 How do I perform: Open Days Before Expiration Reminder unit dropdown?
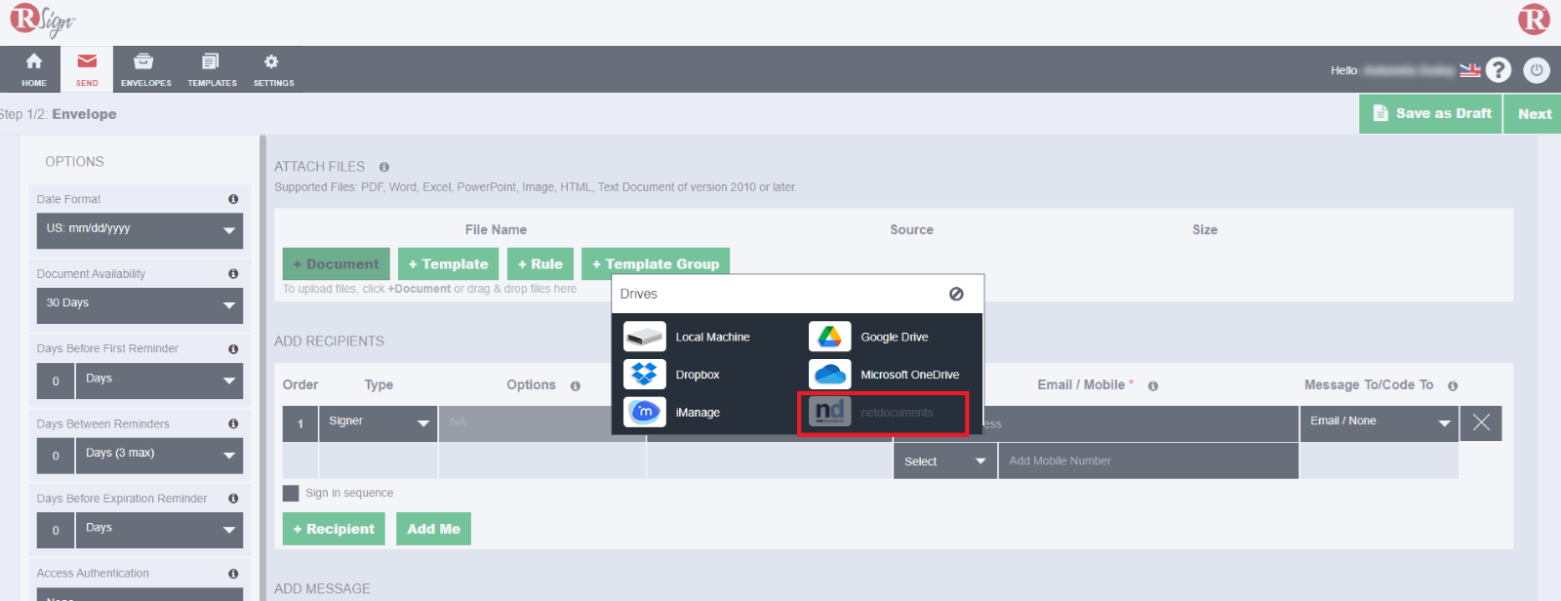pos(159,530)
